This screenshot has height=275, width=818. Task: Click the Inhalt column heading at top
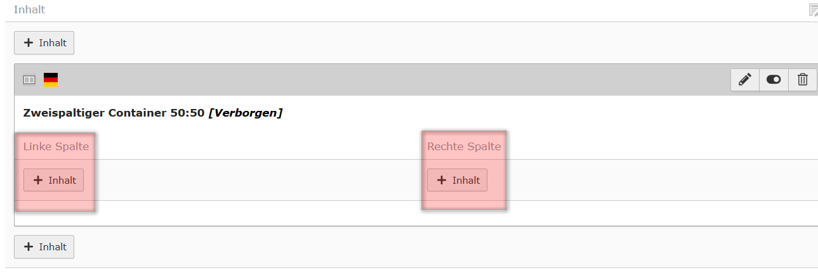coord(29,10)
